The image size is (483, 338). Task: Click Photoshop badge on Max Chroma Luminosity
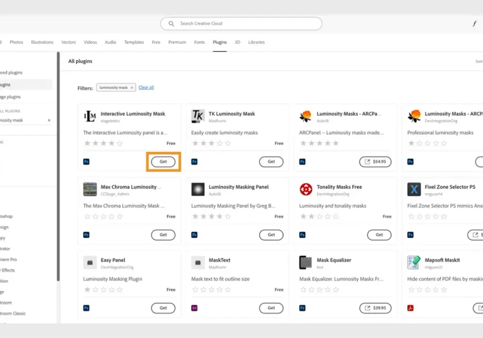(86, 235)
